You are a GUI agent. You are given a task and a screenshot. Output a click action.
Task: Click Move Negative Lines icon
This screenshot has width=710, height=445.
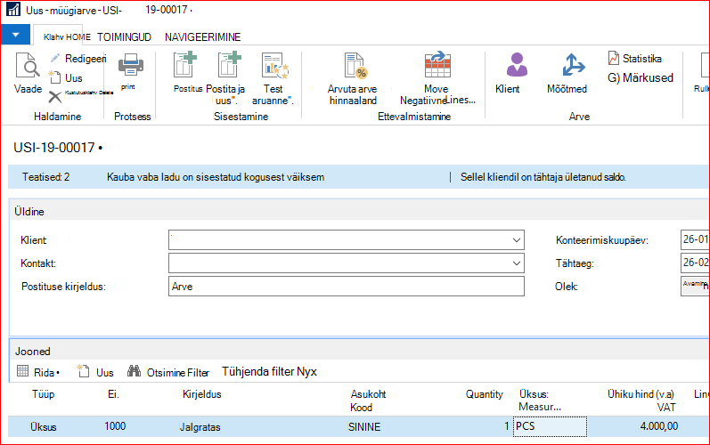437,64
